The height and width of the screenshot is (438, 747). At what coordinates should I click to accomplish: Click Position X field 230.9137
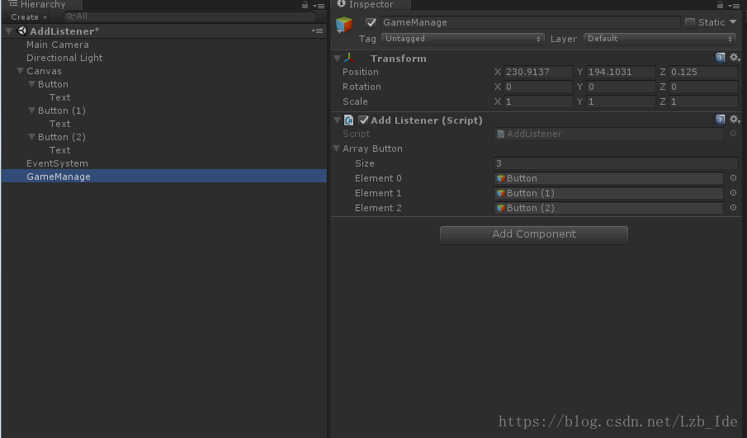[x=538, y=72]
